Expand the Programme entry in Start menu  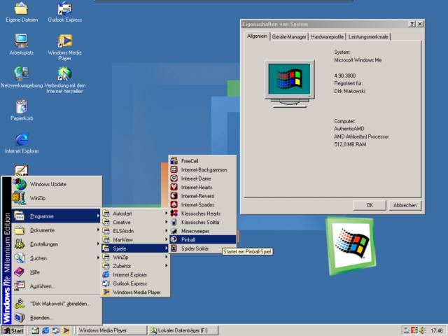point(57,216)
